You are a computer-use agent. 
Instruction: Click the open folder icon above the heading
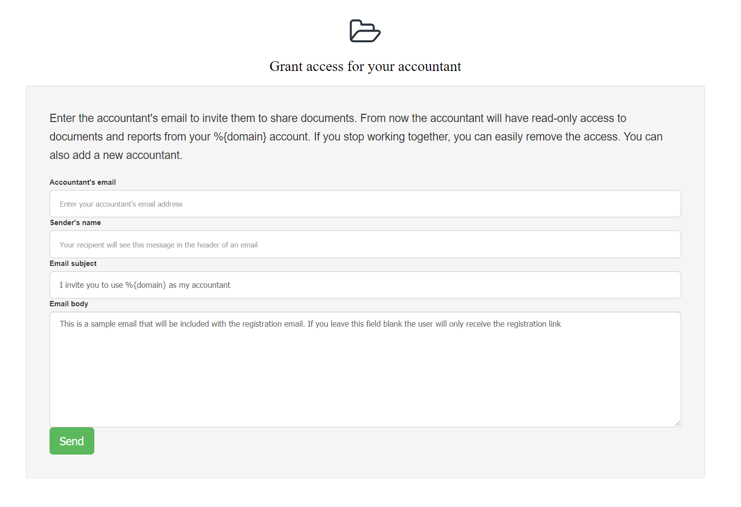click(364, 31)
